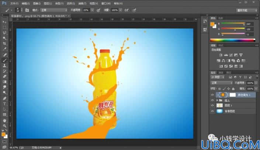This screenshot has height=150, width=260.
Task: Switch to the 样式 tab
Action: tap(221, 45)
